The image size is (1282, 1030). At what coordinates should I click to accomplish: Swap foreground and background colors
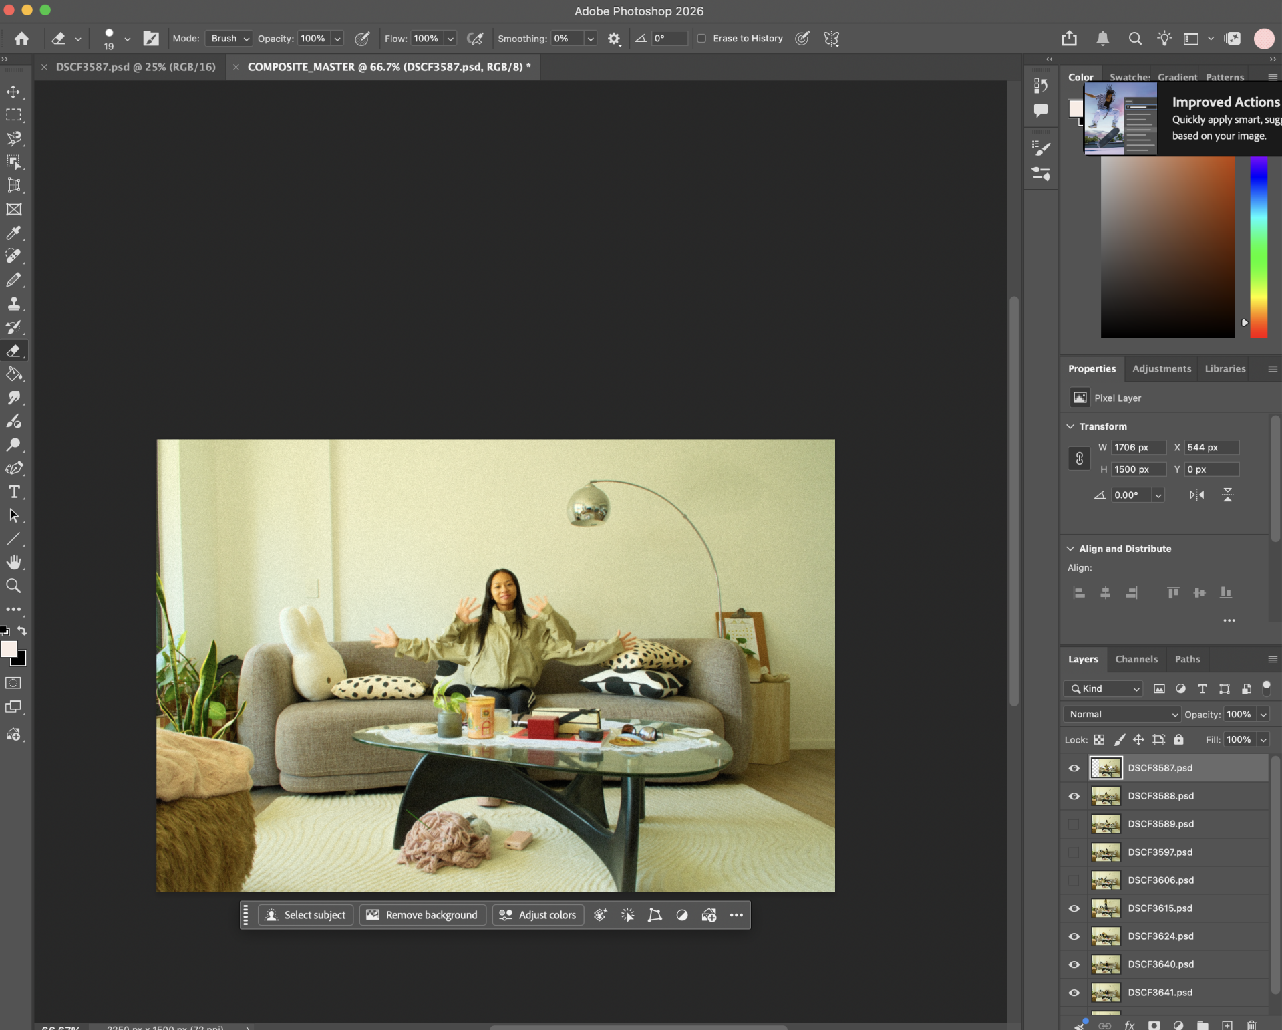(22, 630)
